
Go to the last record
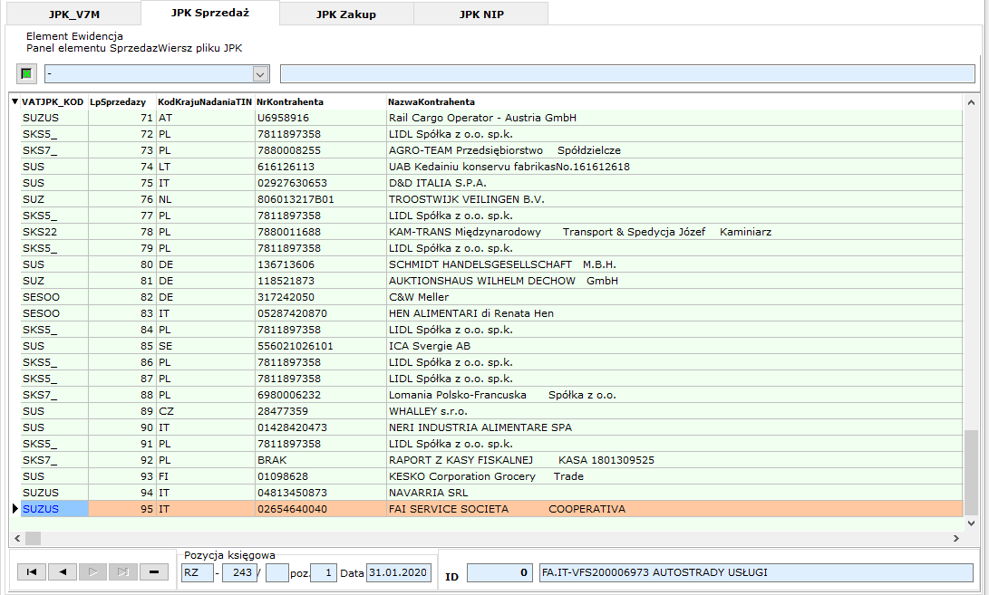click(x=123, y=571)
